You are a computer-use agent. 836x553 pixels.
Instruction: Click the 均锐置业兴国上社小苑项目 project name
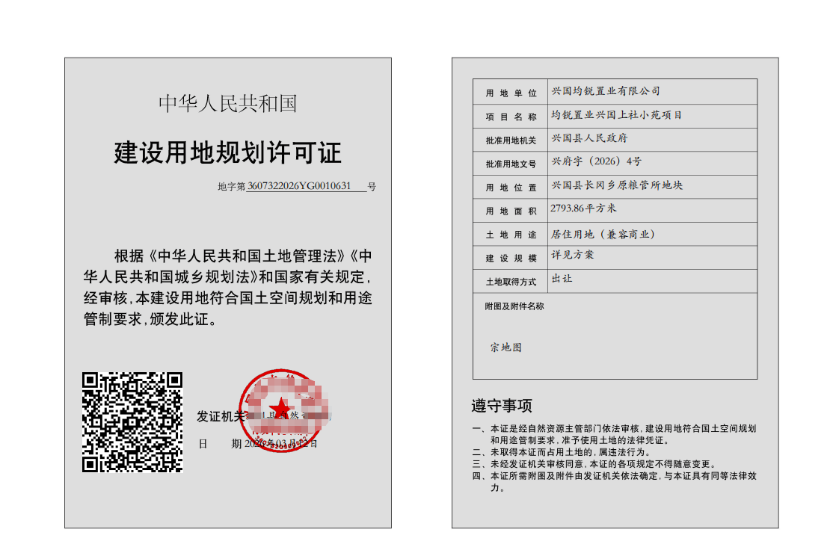[616, 115]
